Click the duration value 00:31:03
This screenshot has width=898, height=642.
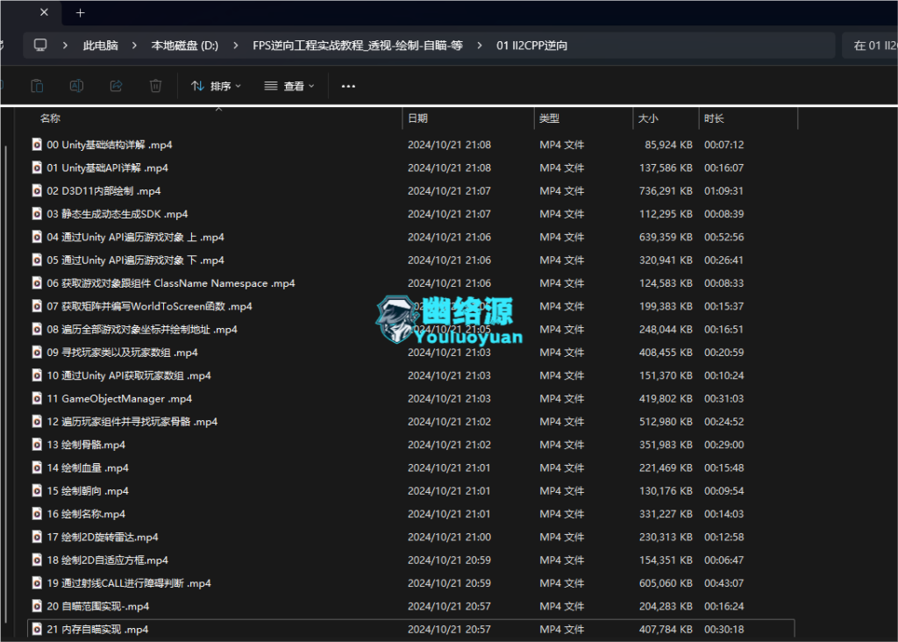(723, 398)
